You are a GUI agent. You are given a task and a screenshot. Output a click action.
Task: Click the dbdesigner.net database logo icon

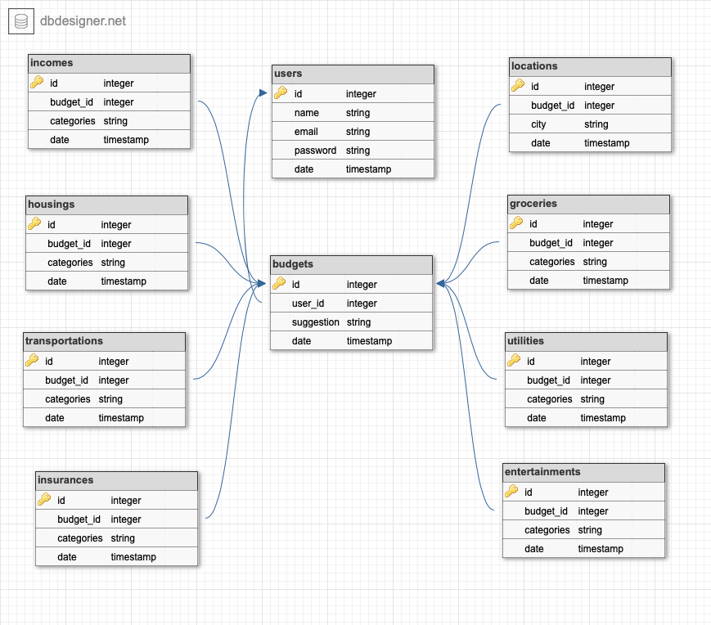(x=20, y=21)
